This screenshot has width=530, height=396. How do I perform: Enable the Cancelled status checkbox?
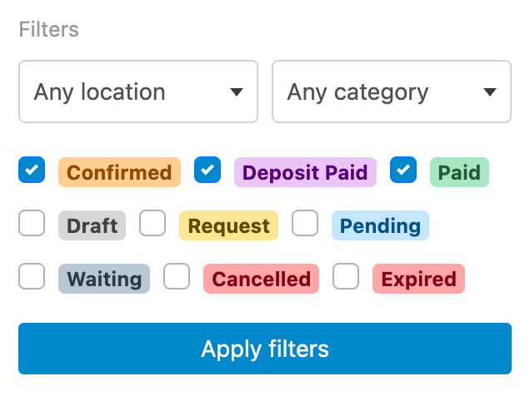click(177, 277)
